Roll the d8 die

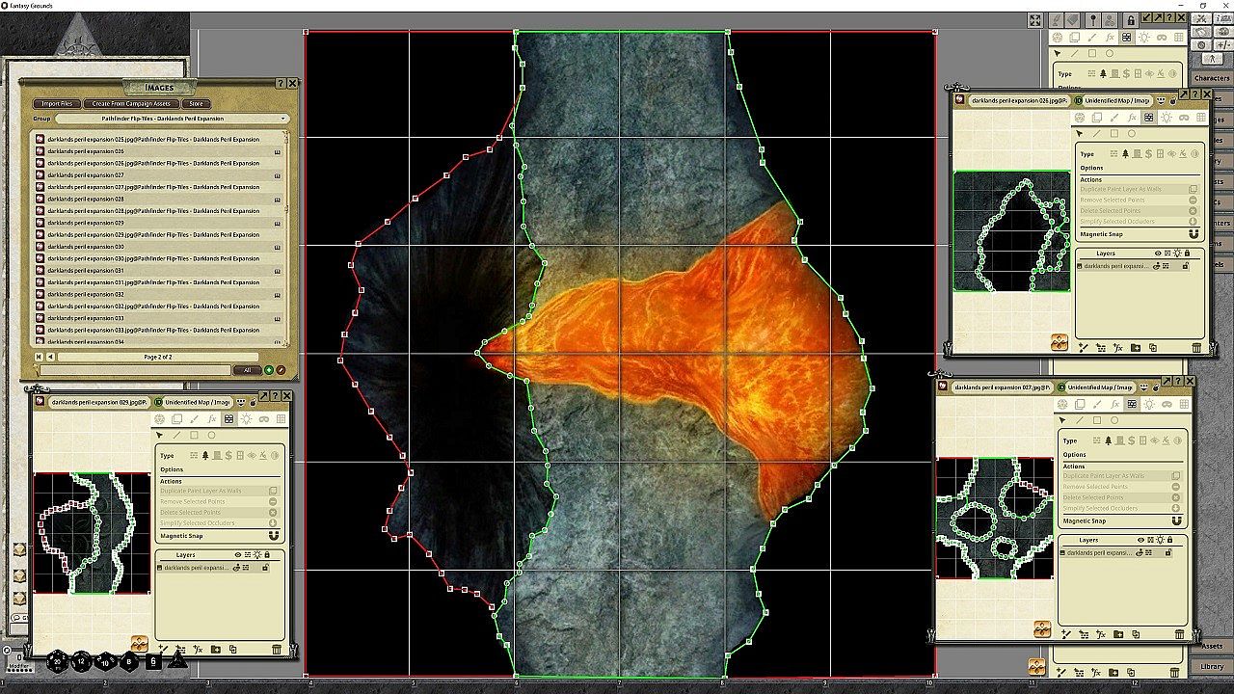click(x=130, y=662)
